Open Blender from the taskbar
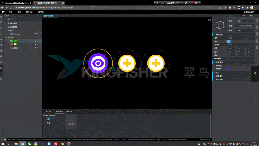Screen dimensions: 259x146 [62, 144]
